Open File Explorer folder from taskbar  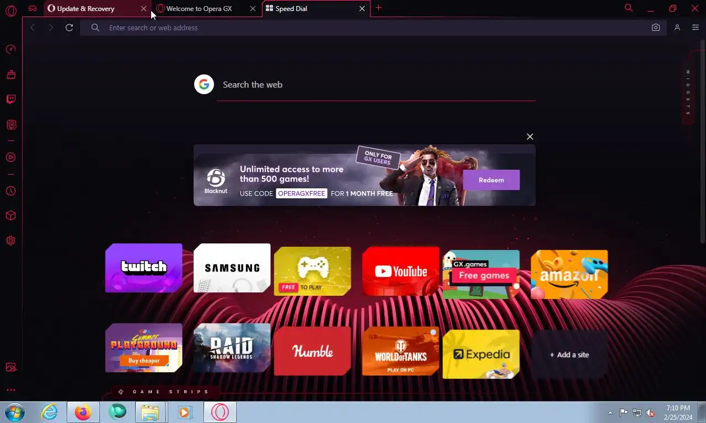[x=150, y=412]
